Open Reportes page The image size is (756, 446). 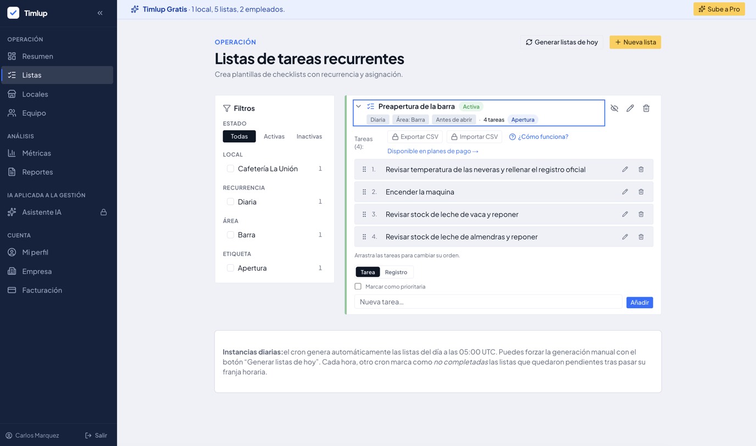click(x=57, y=172)
